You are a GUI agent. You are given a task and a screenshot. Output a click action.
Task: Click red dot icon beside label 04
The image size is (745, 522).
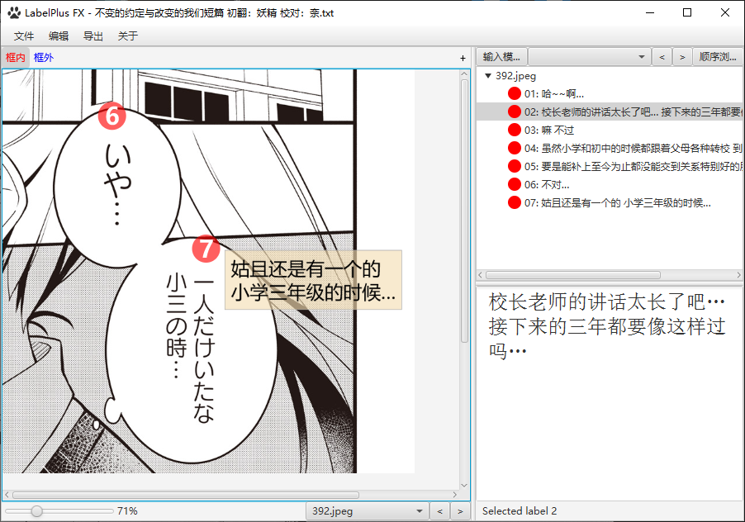(x=514, y=148)
